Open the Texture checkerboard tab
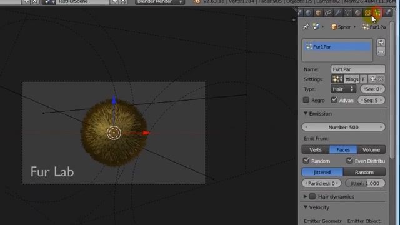Screen dimensions: 400x225 (367, 12)
